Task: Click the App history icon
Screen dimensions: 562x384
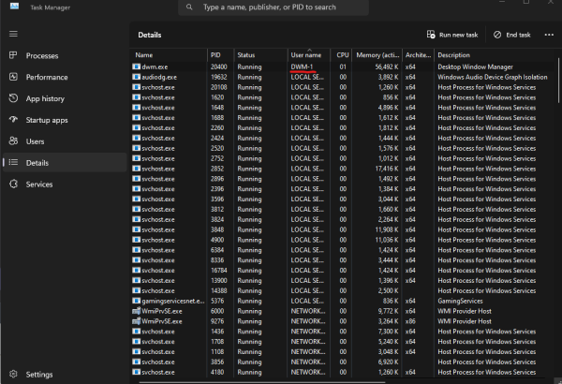Action: pyautogui.click(x=13, y=98)
